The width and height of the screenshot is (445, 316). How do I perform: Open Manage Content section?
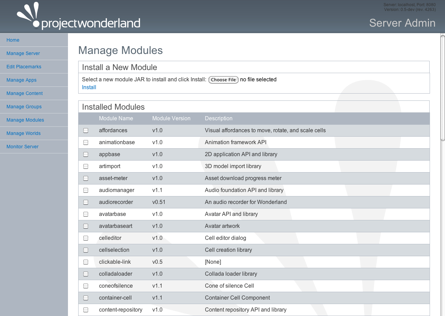tap(25, 93)
